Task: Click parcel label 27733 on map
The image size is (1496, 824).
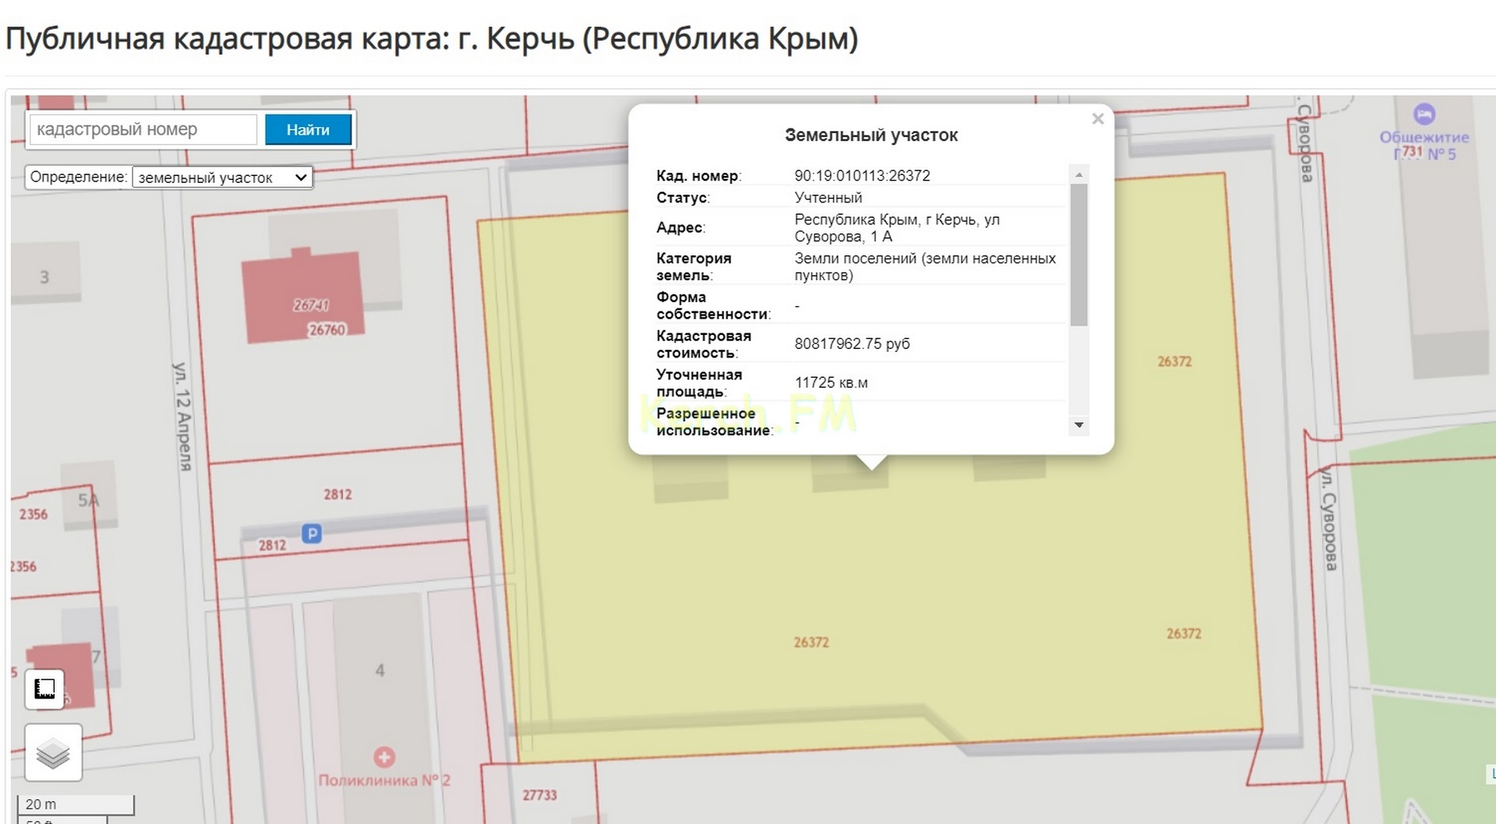Action: (540, 795)
